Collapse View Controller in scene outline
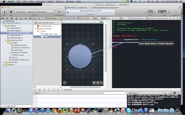This screenshot has height=115, width=185. click(x=36, y=29)
